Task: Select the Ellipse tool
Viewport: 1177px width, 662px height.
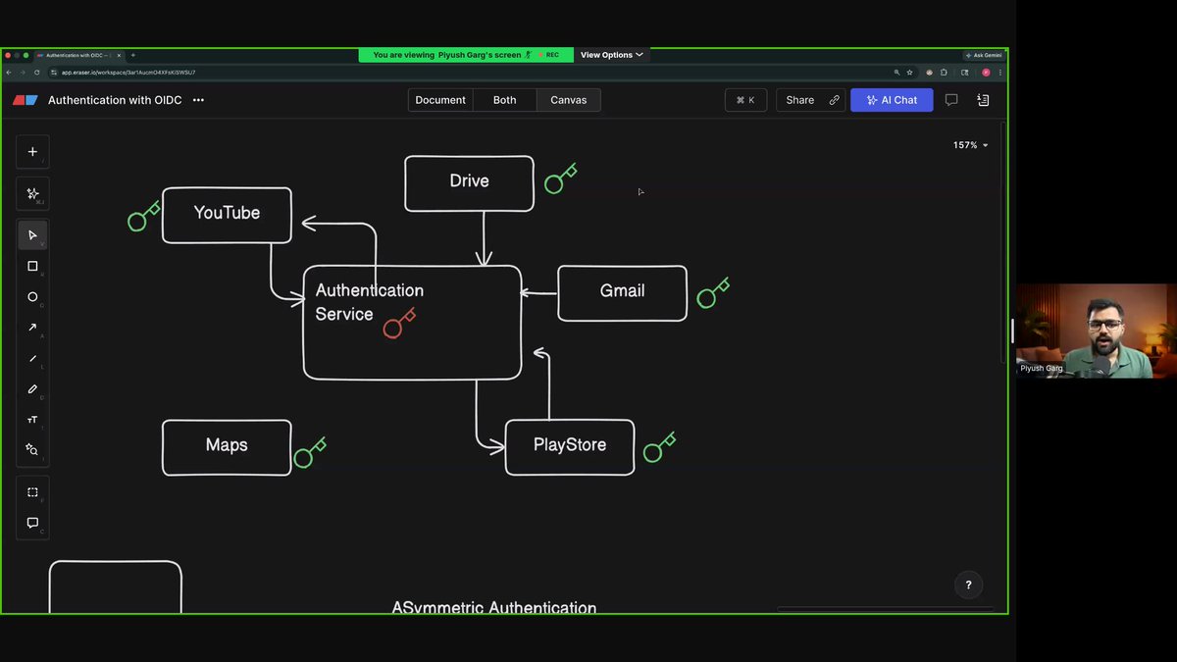Action: [32, 296]
